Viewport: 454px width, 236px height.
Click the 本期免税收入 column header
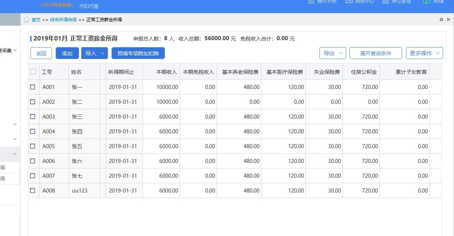click(198, 72)
